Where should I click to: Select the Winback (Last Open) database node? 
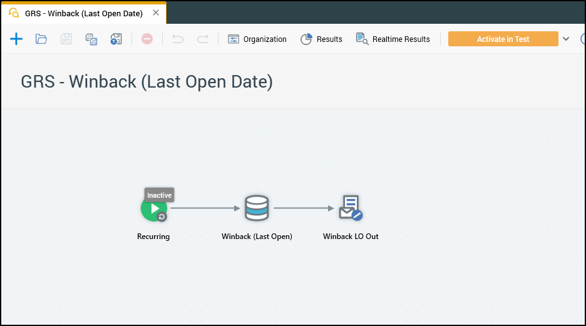(256, 208)
